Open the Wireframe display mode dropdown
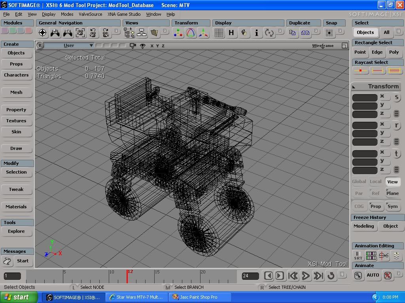Viewport: 405px width, 303px height. point(323,46)
